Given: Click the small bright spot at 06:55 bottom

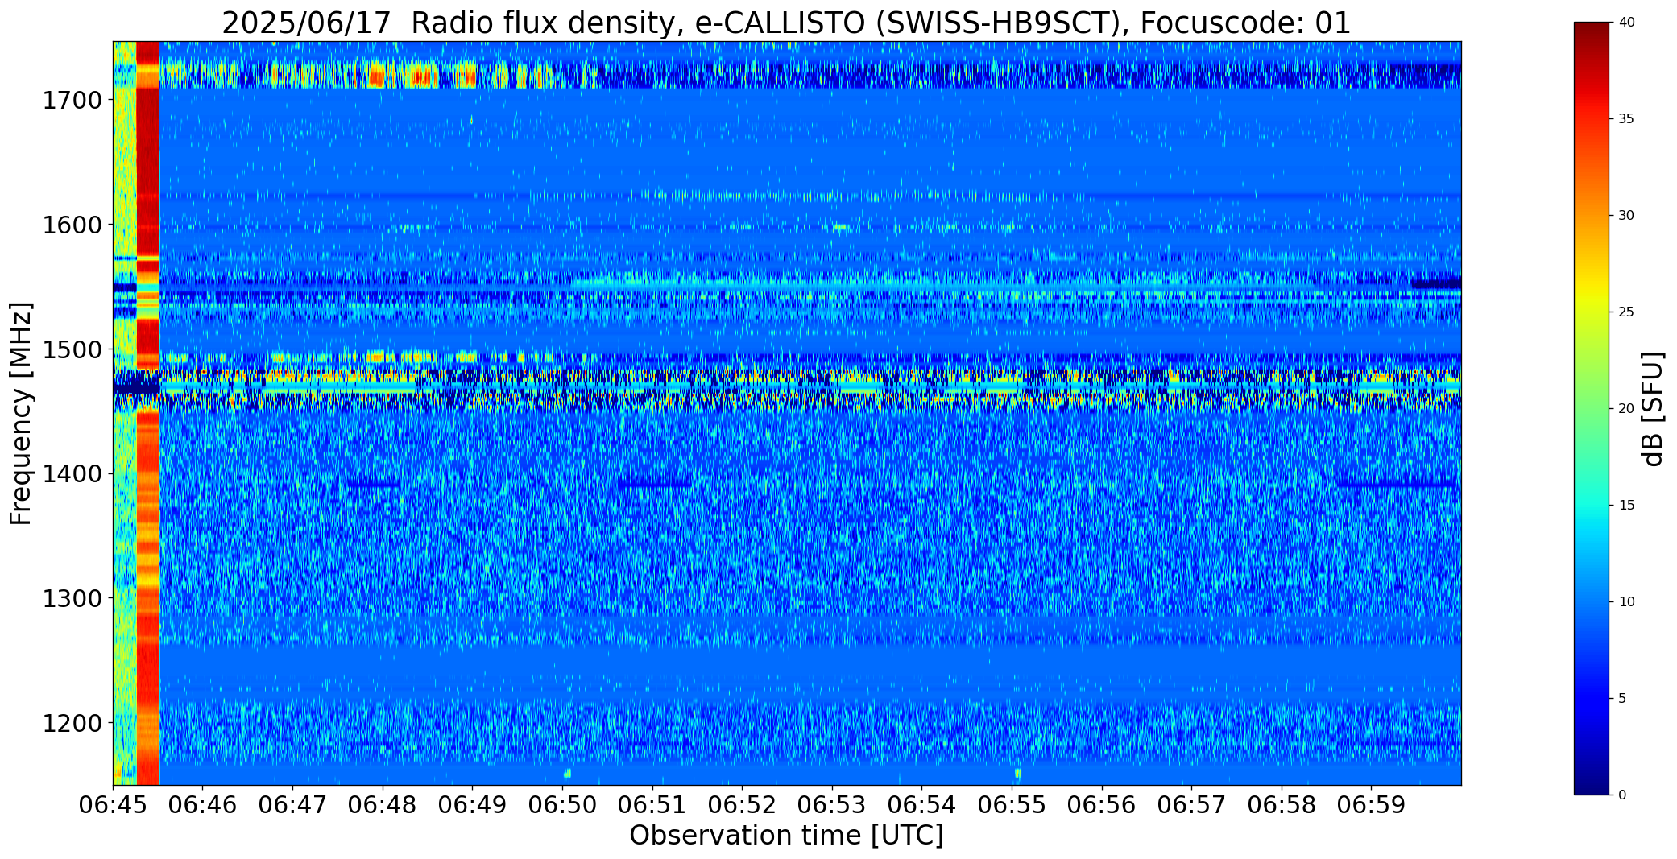Looking at the screenshot, I should coord(1018,774).
